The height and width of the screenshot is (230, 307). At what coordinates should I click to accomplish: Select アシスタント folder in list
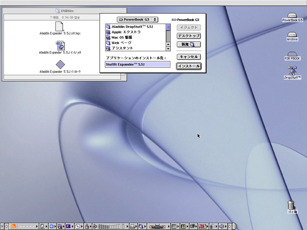coord(136,48)
